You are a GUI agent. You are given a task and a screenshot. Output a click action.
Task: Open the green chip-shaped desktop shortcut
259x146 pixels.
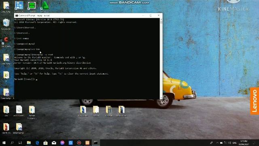click(x=32, y=6)
